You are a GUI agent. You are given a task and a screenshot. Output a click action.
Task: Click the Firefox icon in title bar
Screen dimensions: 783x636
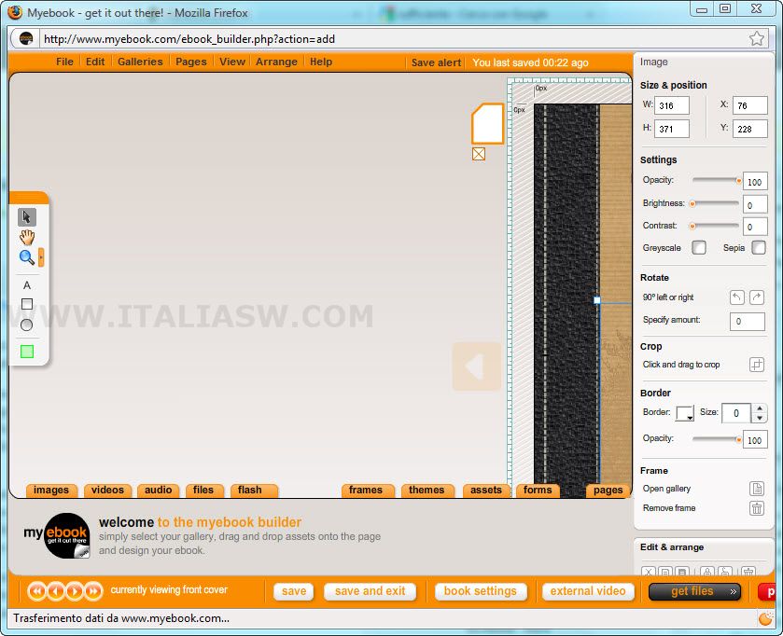pos(15,12)
